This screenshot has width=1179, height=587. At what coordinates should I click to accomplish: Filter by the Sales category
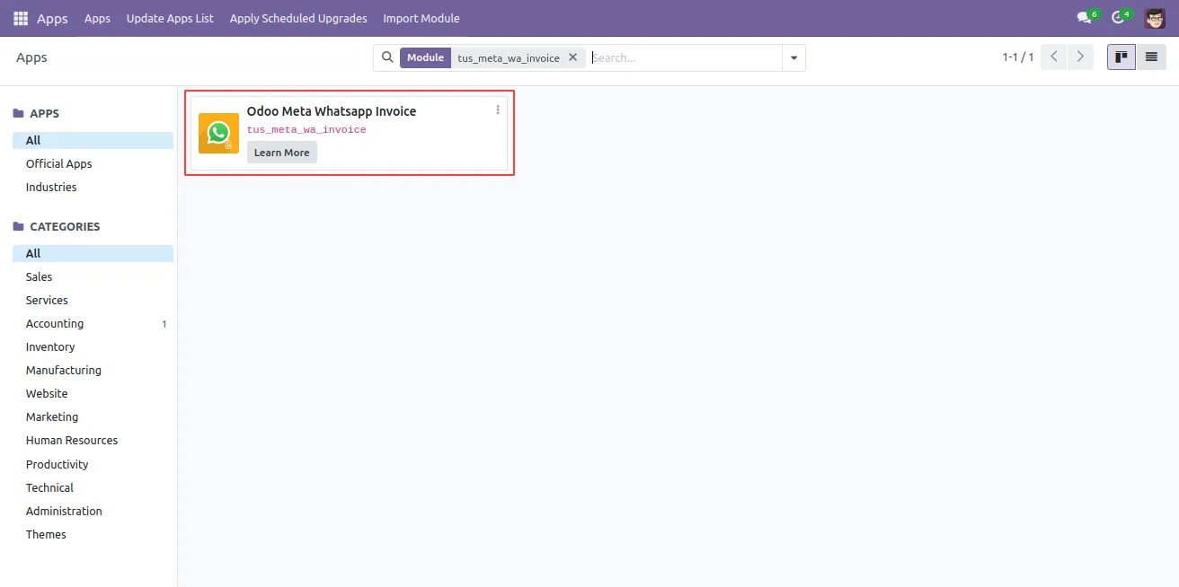93,276
